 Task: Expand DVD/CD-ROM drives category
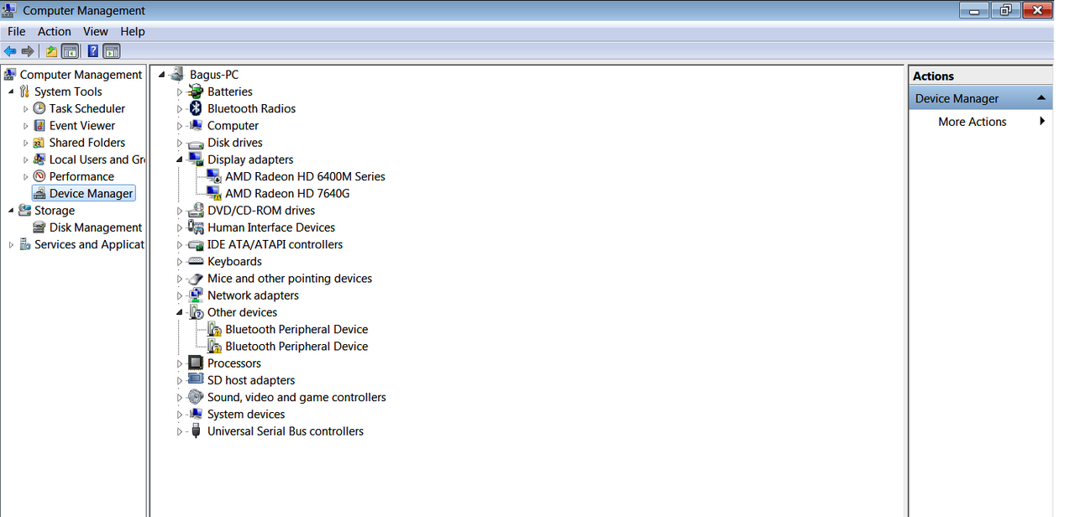[x=180, y=211]
